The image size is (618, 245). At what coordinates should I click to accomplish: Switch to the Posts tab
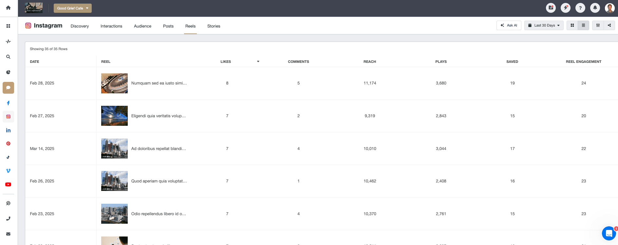coord(168,26)
